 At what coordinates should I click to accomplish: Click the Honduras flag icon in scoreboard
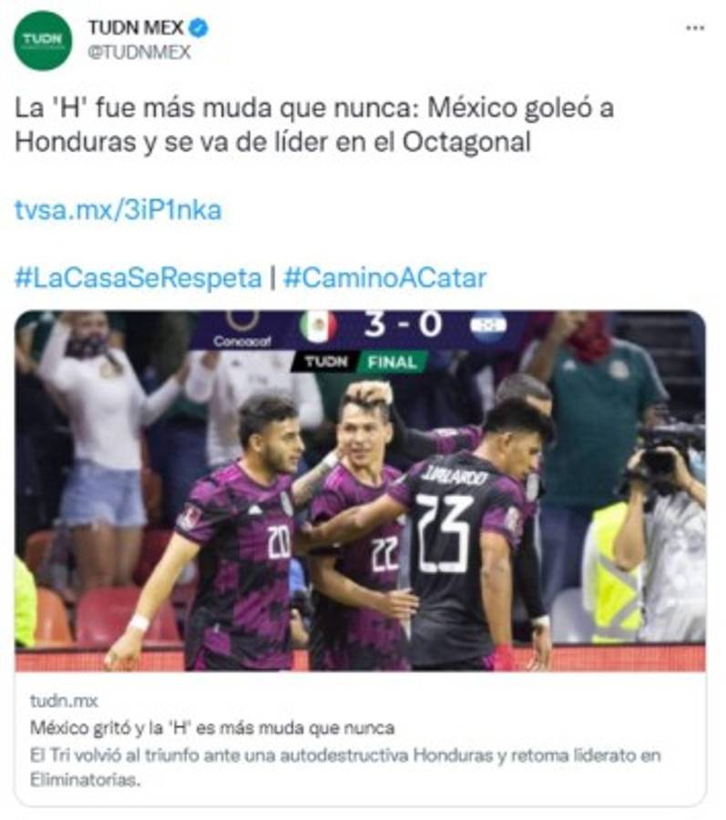(487, 325)
